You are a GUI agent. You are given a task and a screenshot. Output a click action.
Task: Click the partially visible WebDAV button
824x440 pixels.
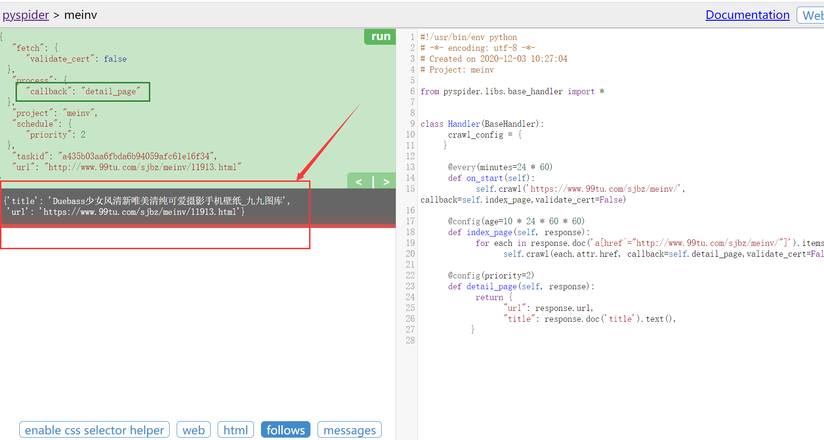point(811,15)
